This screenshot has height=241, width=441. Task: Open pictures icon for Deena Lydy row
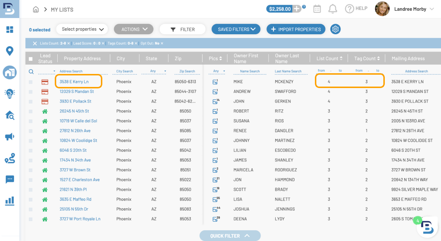pos(215,219)
